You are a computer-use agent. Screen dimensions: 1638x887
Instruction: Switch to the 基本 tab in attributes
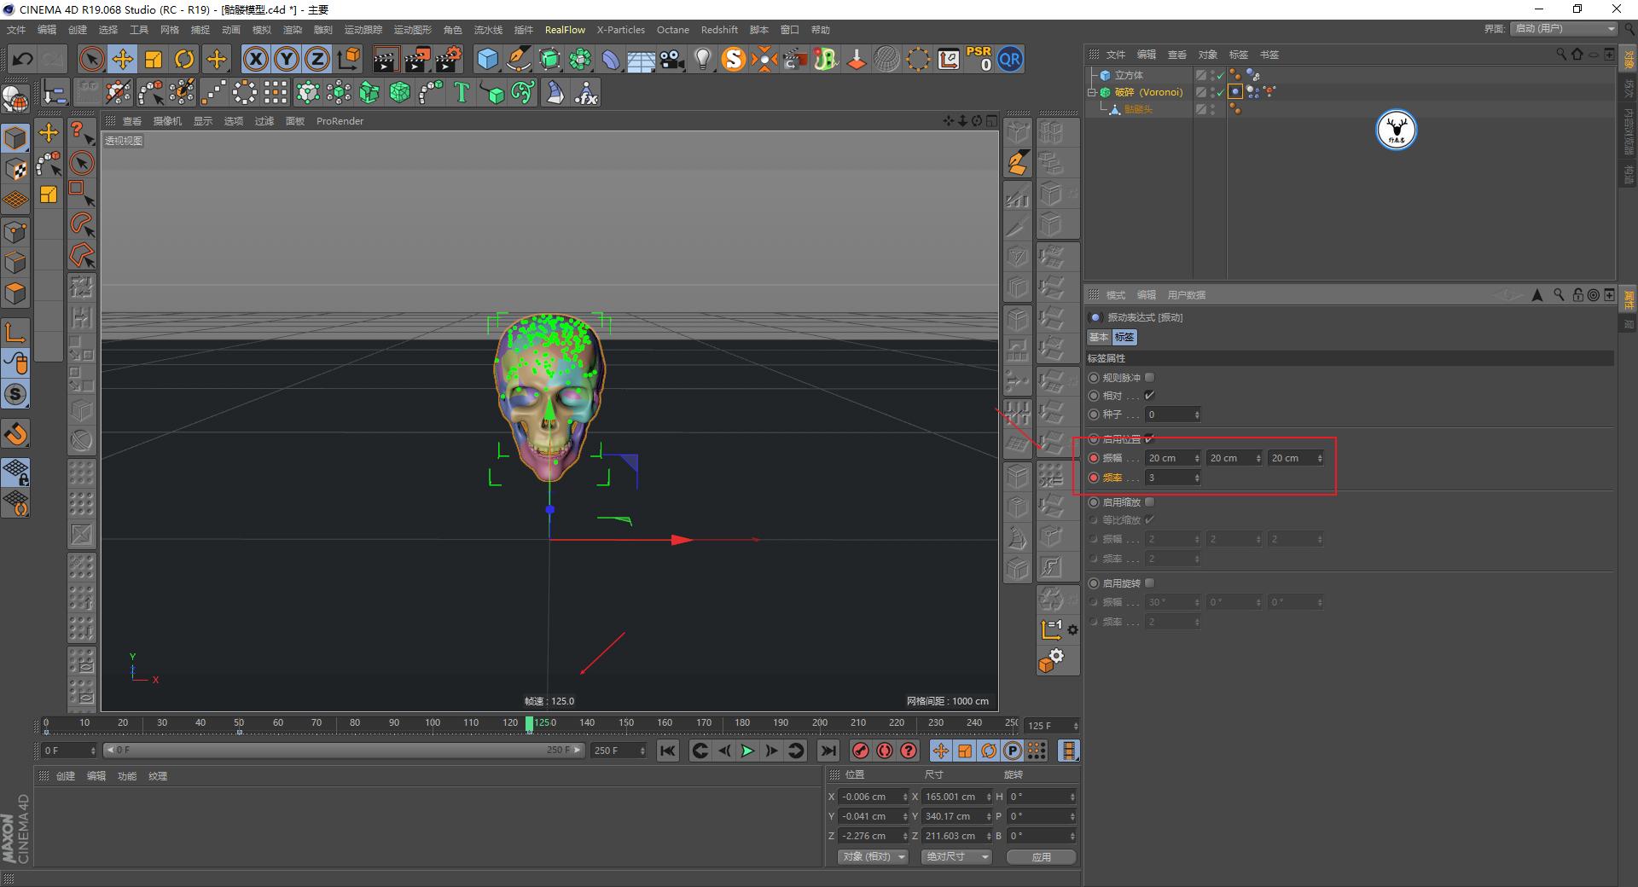coord(1099,337)
